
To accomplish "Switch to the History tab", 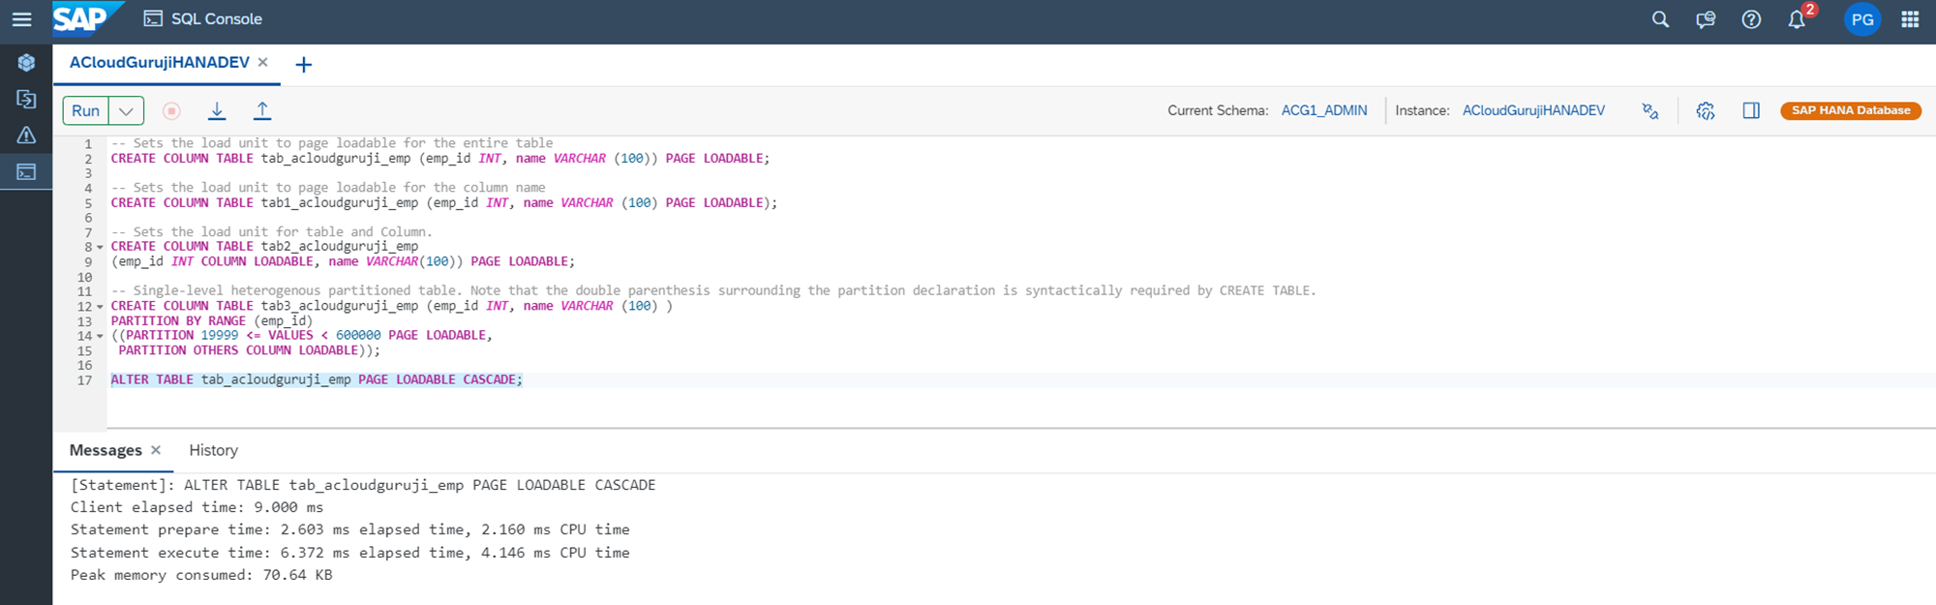I will 213,450.
